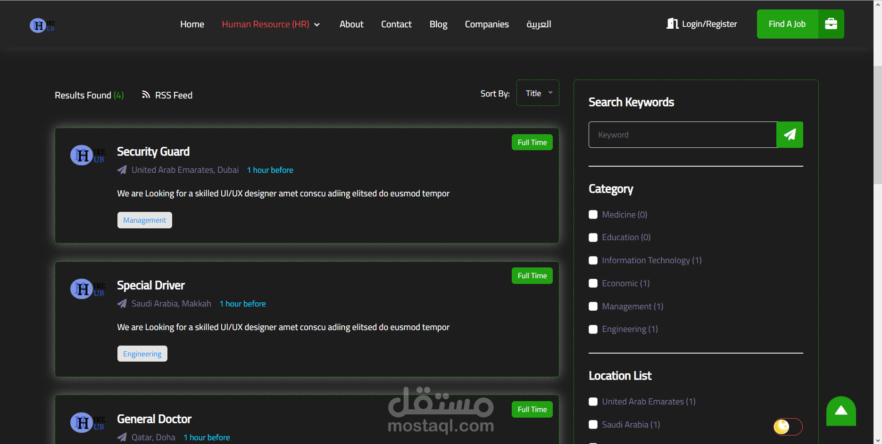Open the About page
The height and width of the screenshot is (444, 882).
351,24
